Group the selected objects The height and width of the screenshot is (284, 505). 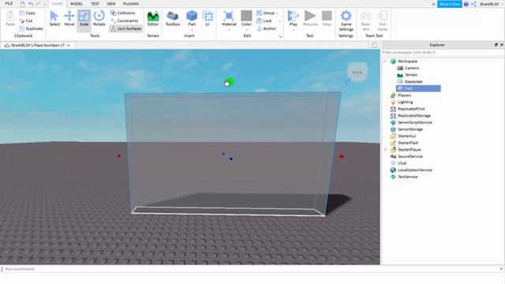266,13
